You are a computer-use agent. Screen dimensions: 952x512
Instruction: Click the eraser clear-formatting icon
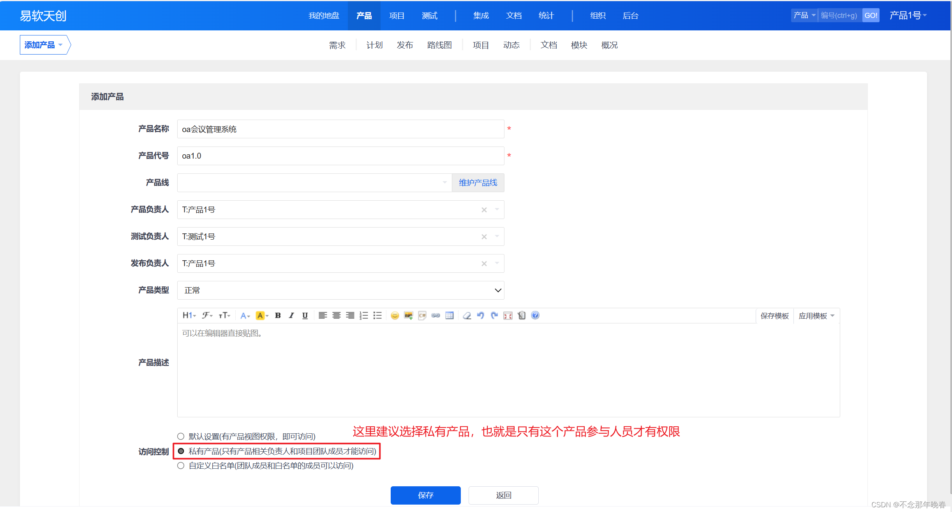[467, 316]
